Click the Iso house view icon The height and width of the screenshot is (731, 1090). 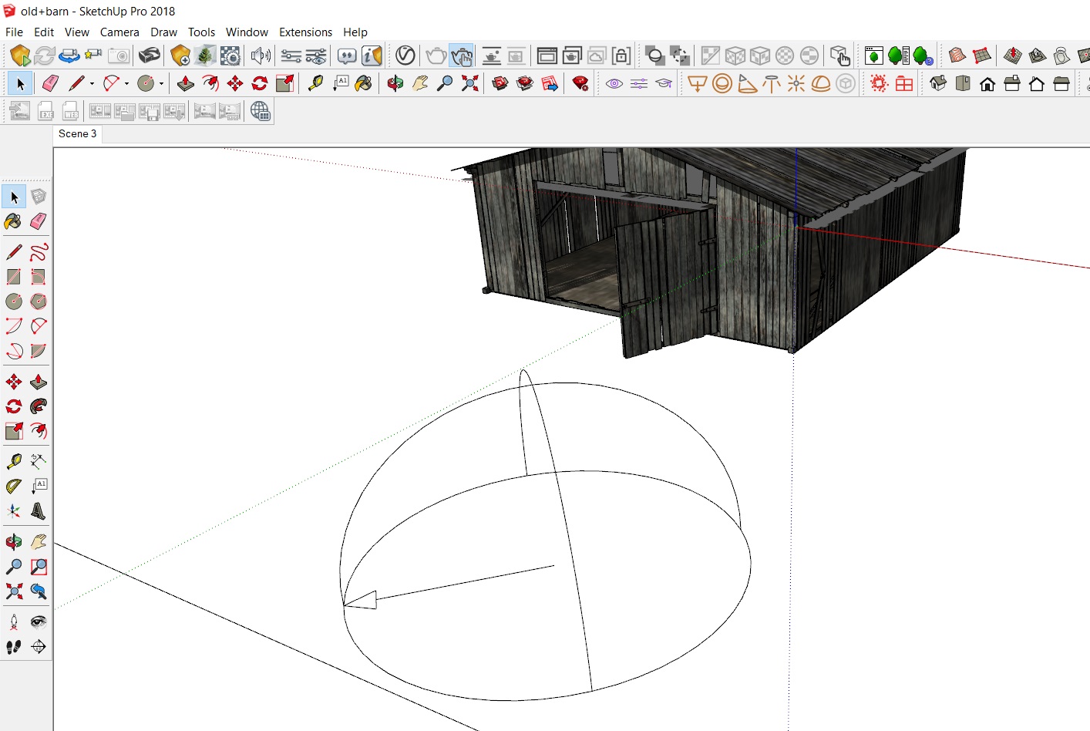(x=938, y=83)
